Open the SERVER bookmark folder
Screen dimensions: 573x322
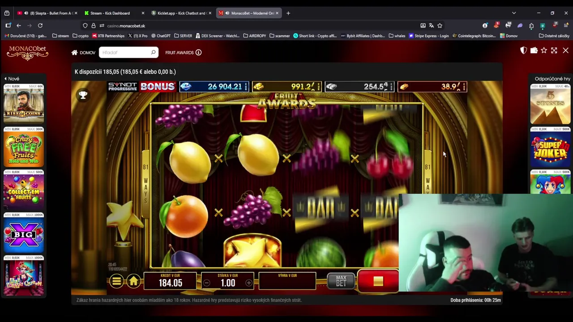[x=183, y=36]
